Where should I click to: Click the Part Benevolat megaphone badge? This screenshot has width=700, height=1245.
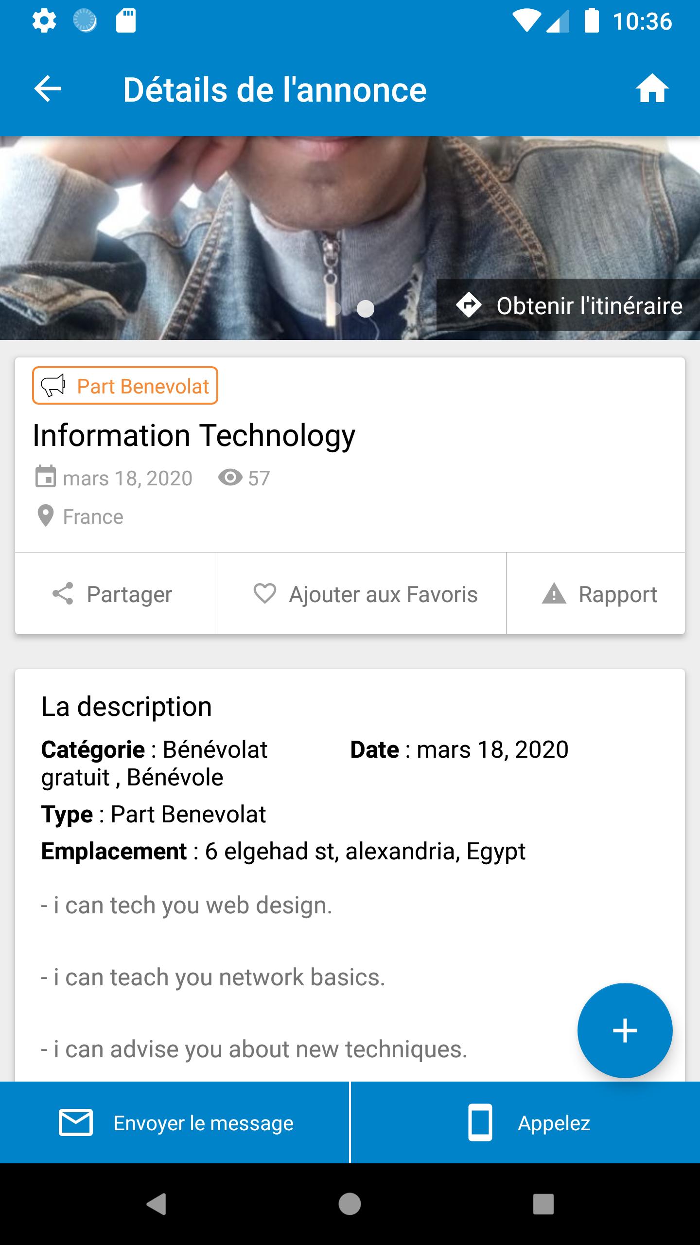125,386
